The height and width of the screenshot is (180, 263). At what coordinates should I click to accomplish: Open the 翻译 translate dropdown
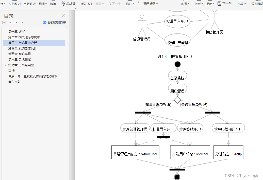click(x=42, y=4)
